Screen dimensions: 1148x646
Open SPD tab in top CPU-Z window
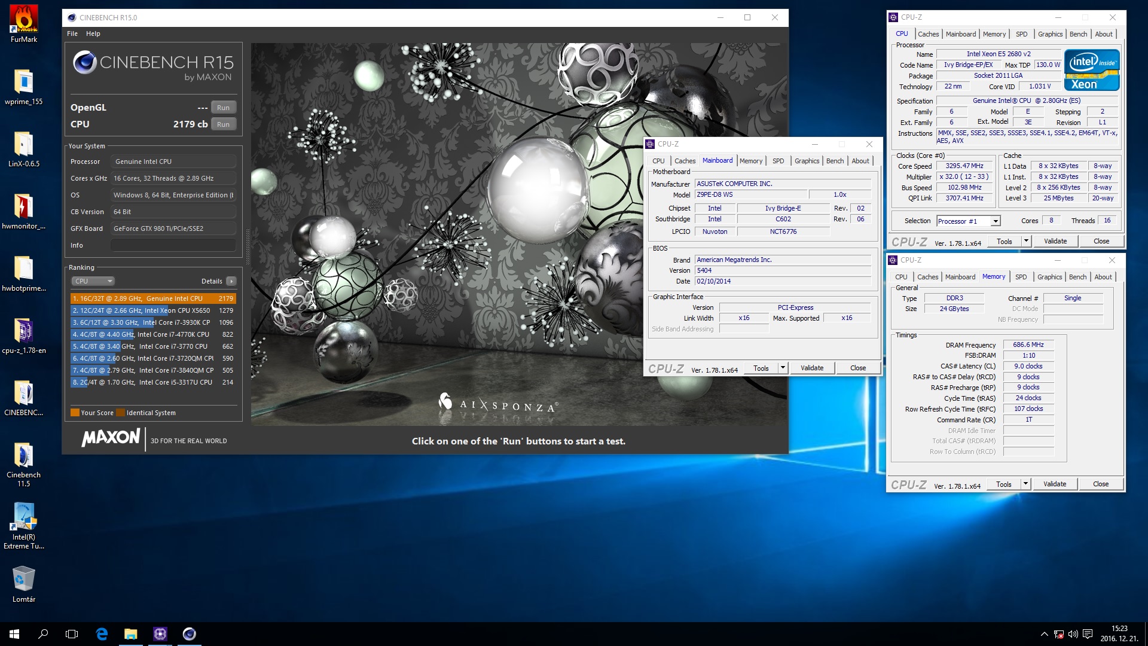tap(1021, 34)
